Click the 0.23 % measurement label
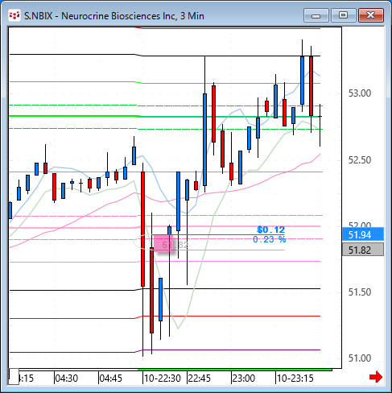 [x=269, y=239]
